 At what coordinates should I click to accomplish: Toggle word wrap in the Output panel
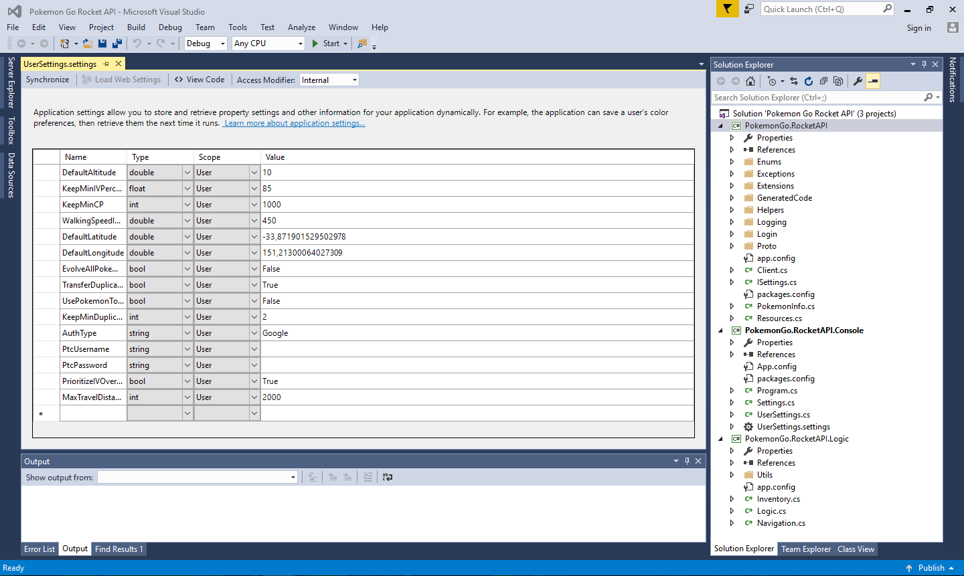click(x=388, y=477)
